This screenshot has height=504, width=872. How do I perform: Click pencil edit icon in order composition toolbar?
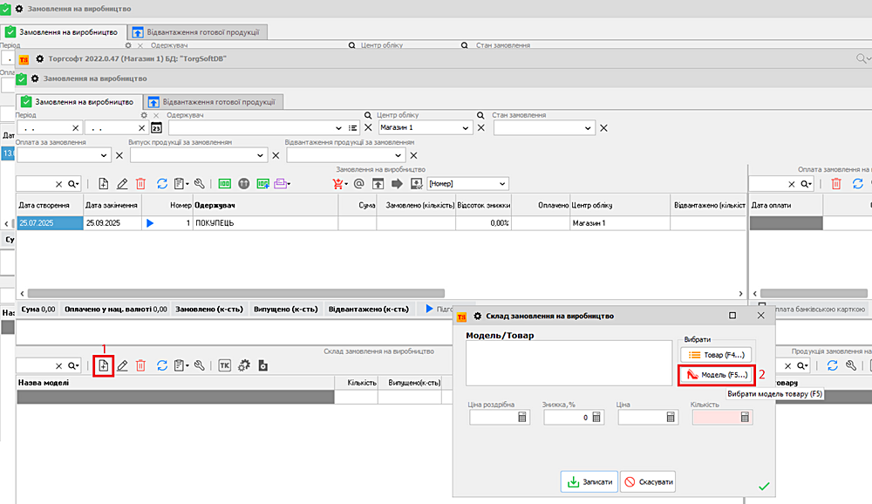[122, 365]
